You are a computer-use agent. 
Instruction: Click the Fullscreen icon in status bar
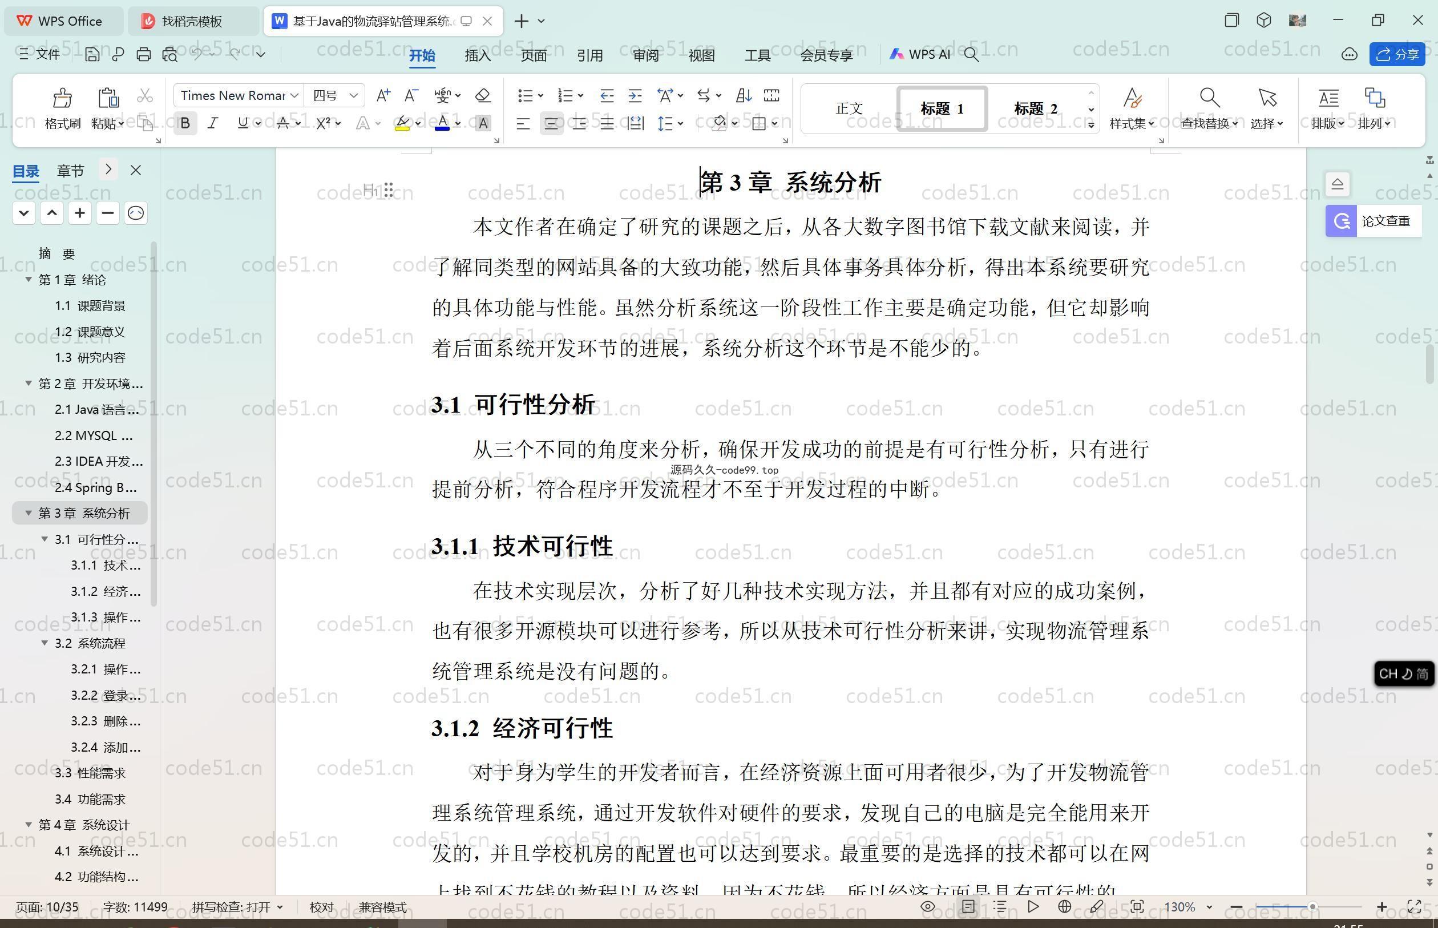(x=1415, y=906)
